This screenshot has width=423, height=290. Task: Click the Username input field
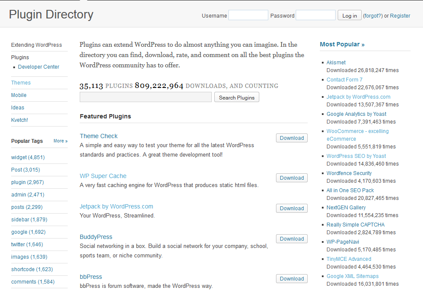(x=248, y=15)
